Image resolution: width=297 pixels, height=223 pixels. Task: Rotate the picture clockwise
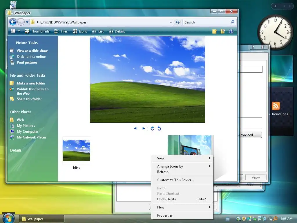[x=152, y=128]
